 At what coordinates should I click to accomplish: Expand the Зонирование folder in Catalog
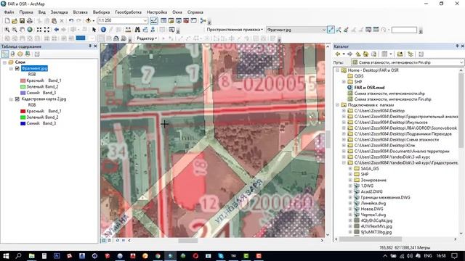tap(350, 180)
